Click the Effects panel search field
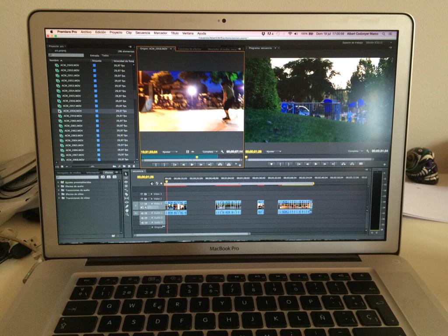This screenshot has height=336, width=448. tap(78, 178)
